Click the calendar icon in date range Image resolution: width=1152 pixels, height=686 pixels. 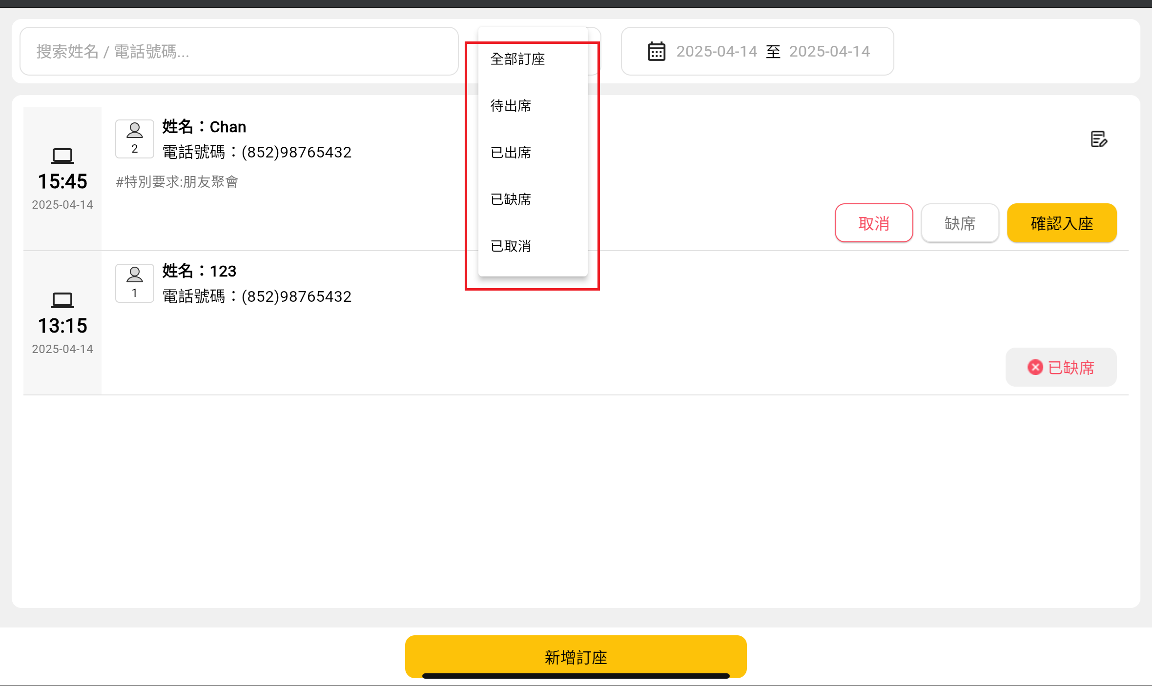tap(656, 51)
